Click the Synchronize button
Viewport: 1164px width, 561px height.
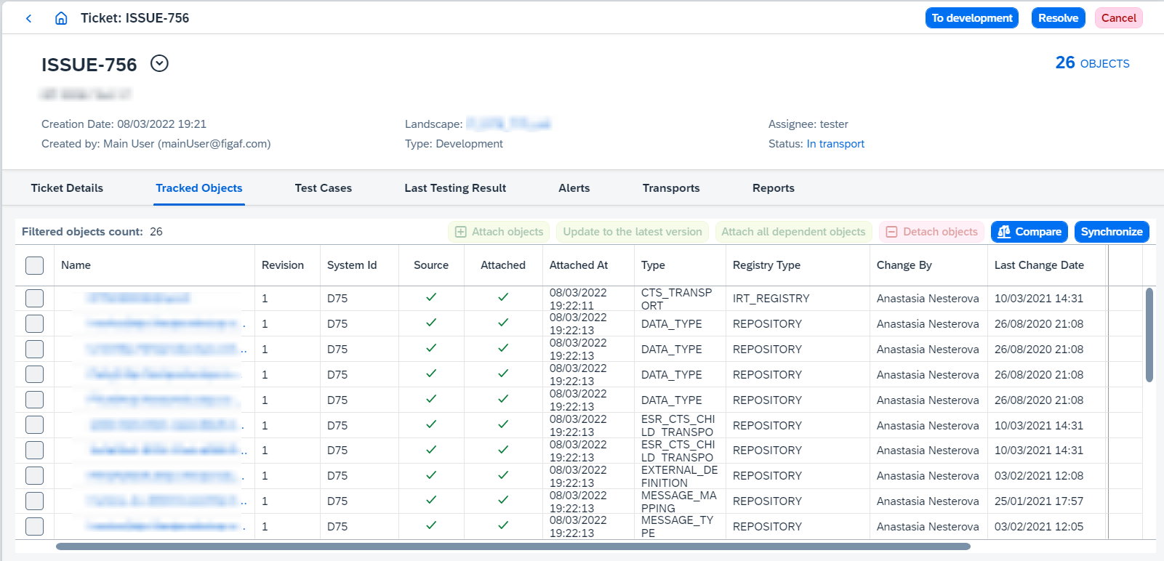point(1112,232)
